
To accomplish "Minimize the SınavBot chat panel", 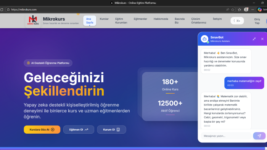I will click(254, 39).
